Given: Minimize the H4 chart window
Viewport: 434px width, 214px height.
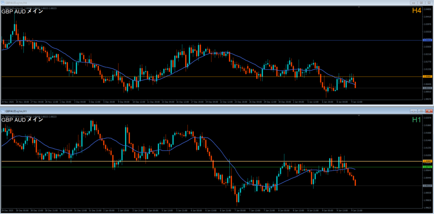Looking at the screenshot, I should [x=414, y=3].
